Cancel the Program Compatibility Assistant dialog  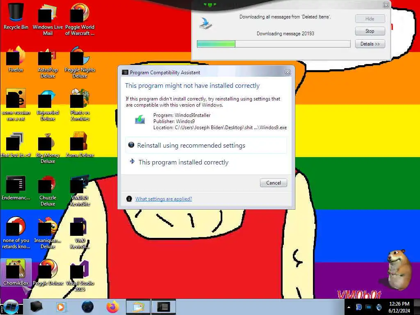pyautogui.click(x=274, y=183)
